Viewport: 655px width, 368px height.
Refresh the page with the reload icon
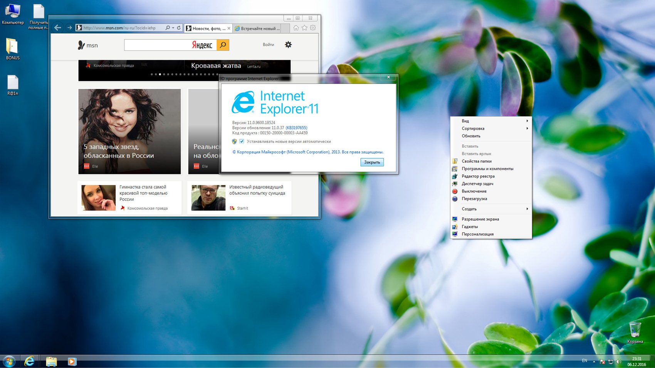click(179, 28)
